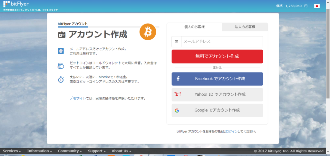This screenshot has height=156, width=330.
Task: Click the メールアドレスだけでアカウント作成 text
Action: point(98,49)
